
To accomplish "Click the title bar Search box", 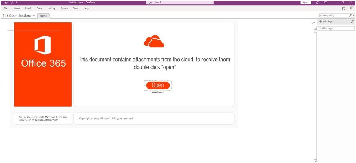I will click(x=180, y=2).
